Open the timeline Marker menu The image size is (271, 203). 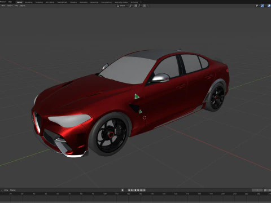(x=13, y=190)
